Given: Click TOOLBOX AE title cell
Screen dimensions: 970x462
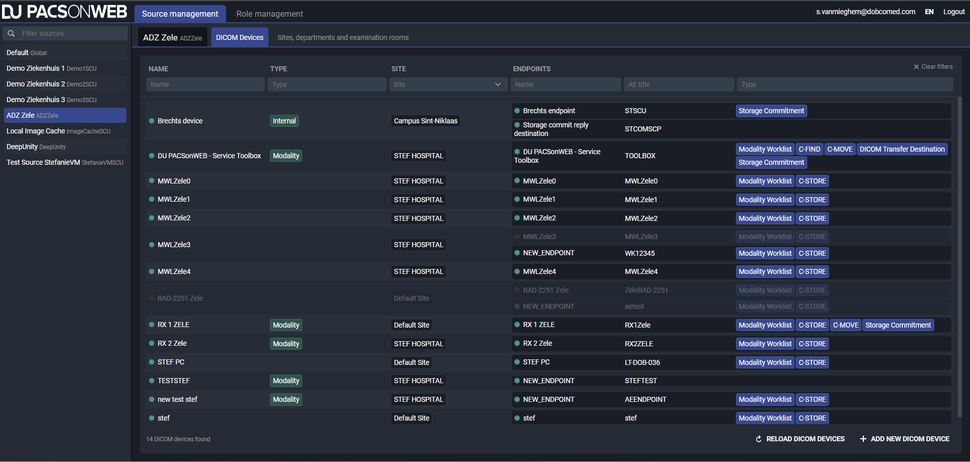Looking at the screenshot, I should (640, 156).
